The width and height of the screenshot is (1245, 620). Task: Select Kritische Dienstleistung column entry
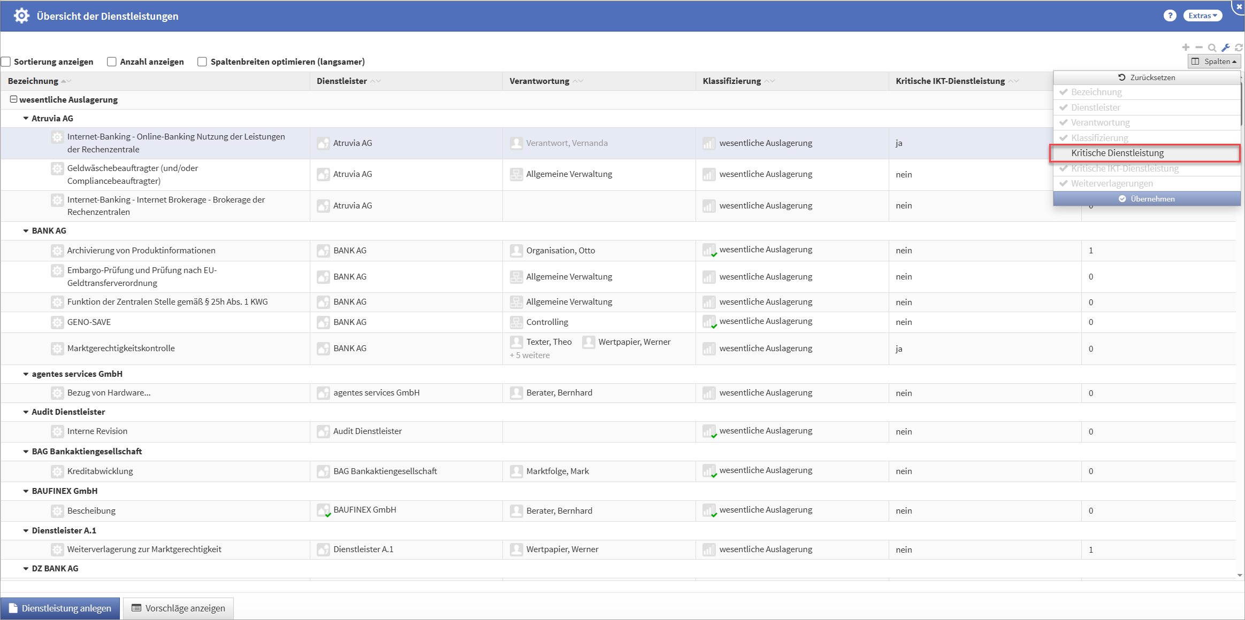(1117, 153)
